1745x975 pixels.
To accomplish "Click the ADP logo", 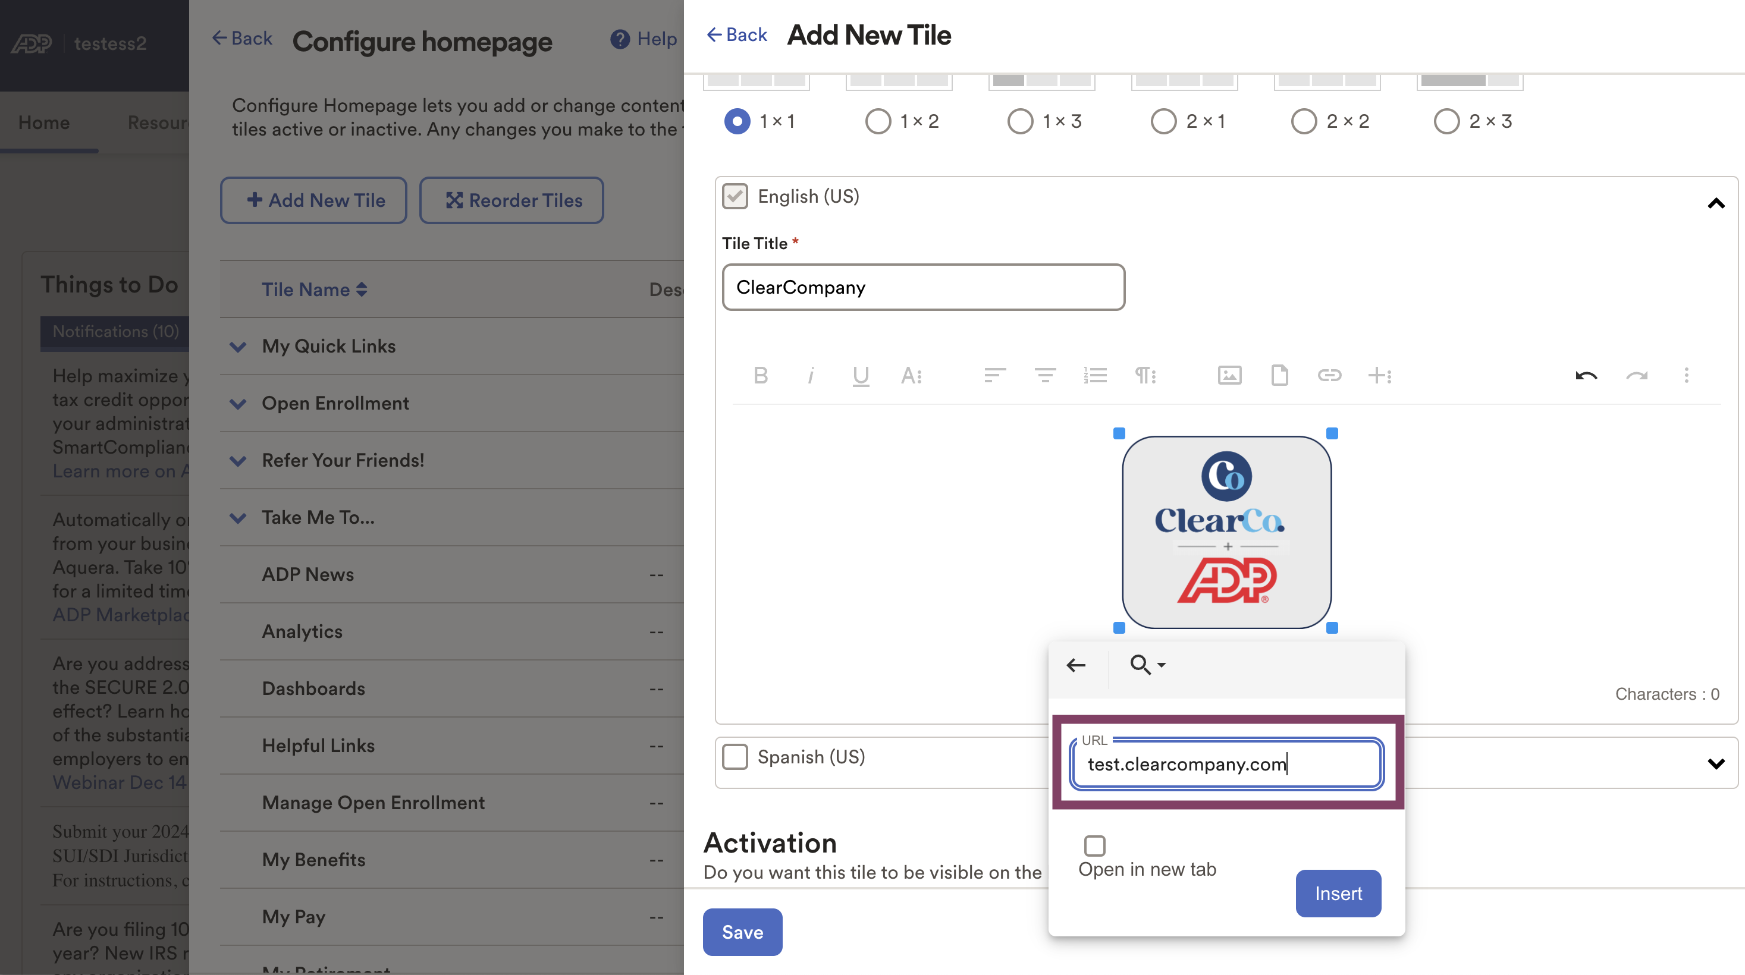I will (31, 43).
